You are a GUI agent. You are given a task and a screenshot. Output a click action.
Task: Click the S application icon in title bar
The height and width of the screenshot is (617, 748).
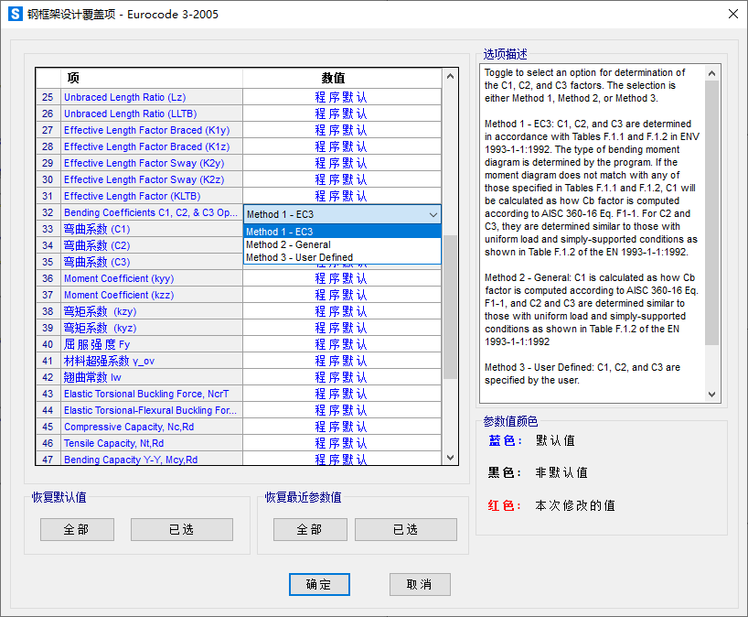coord(15,15)
